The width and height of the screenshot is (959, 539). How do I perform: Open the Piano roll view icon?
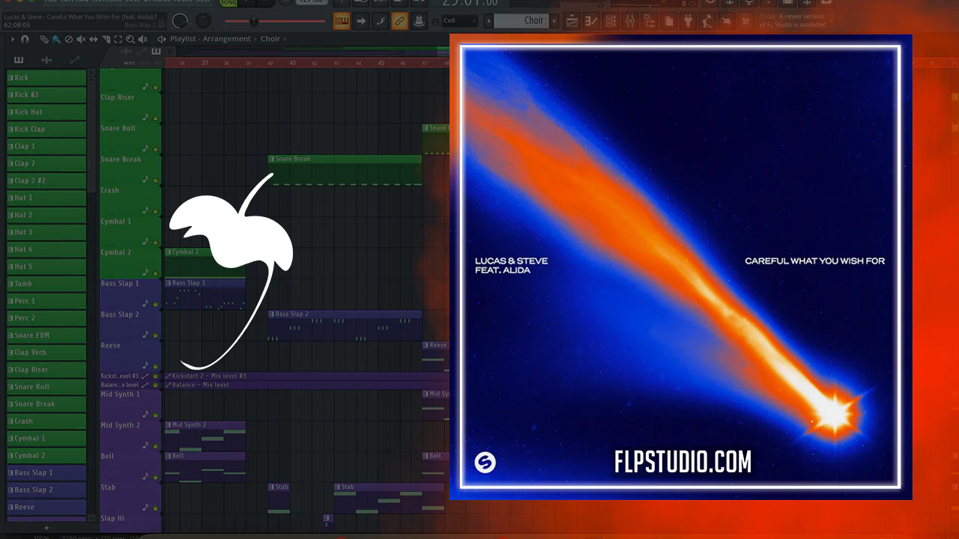click(591, 22)
